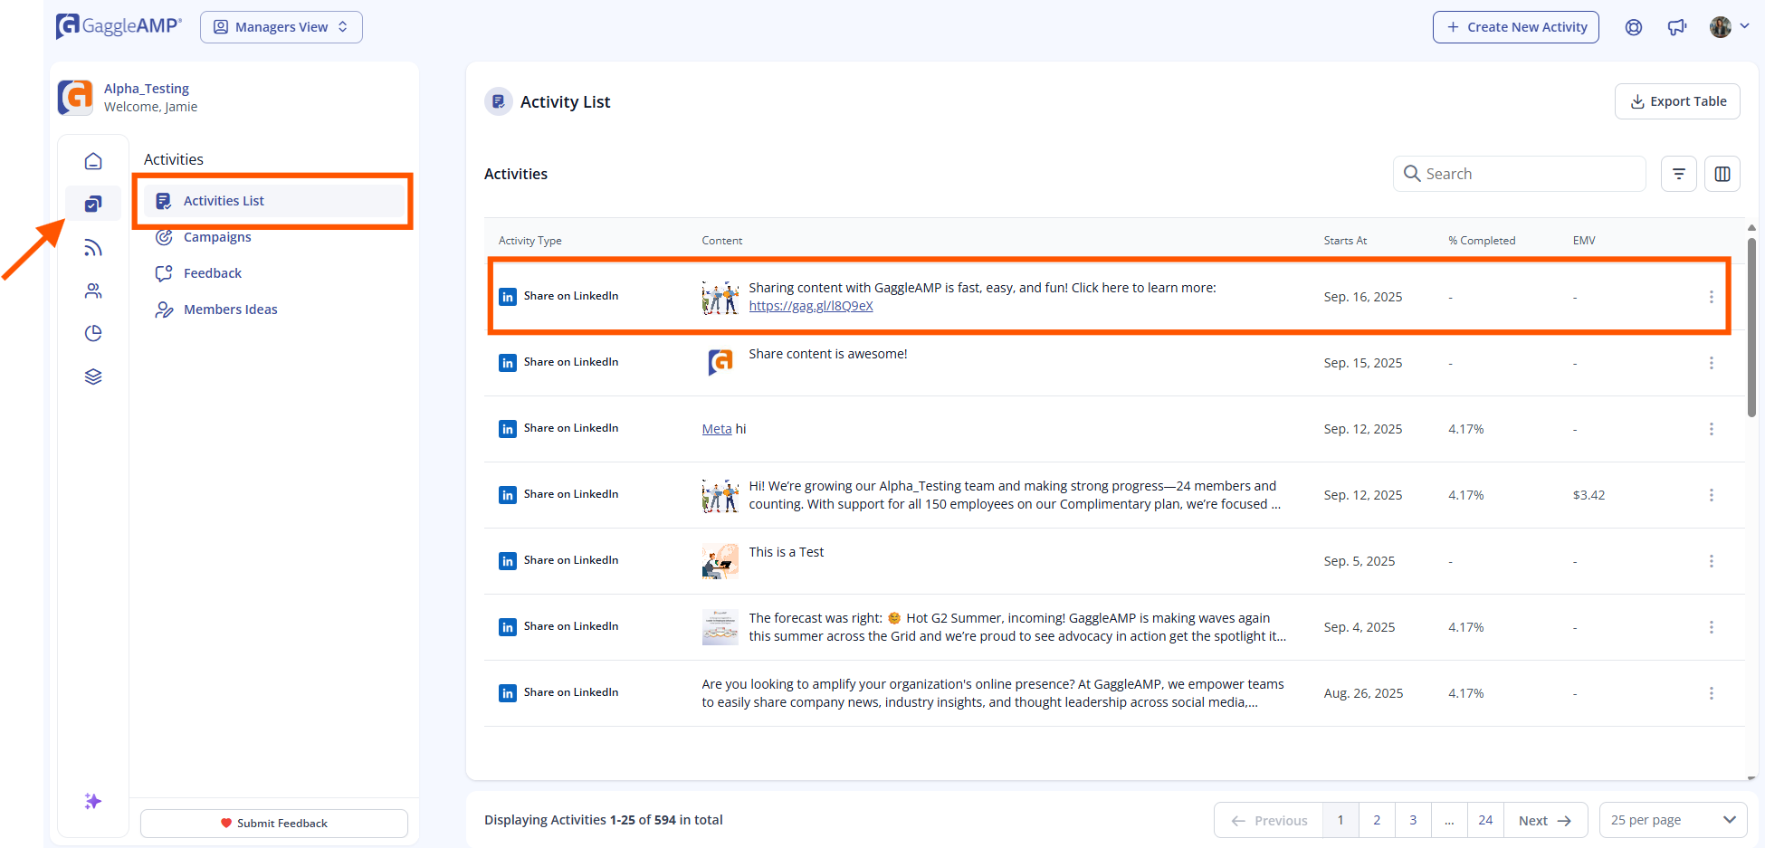Go to pagination page 3

tap(1413, 820)
